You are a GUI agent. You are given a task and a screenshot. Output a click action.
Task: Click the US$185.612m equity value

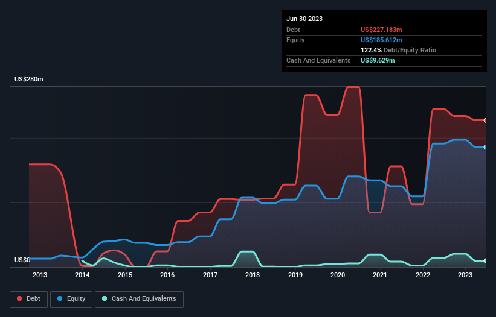[x=381, y=40]
